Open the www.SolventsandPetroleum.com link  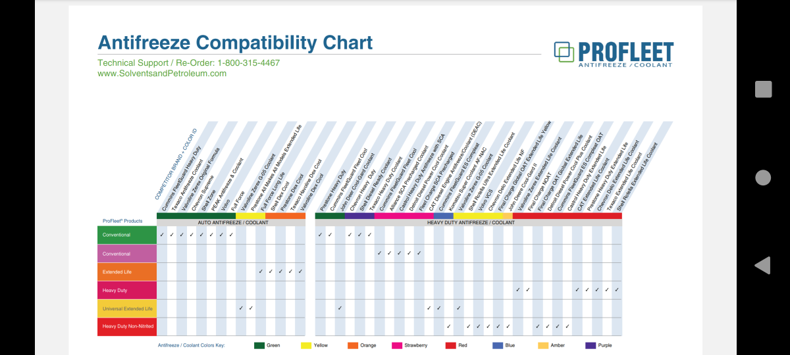tap(162, 74)
